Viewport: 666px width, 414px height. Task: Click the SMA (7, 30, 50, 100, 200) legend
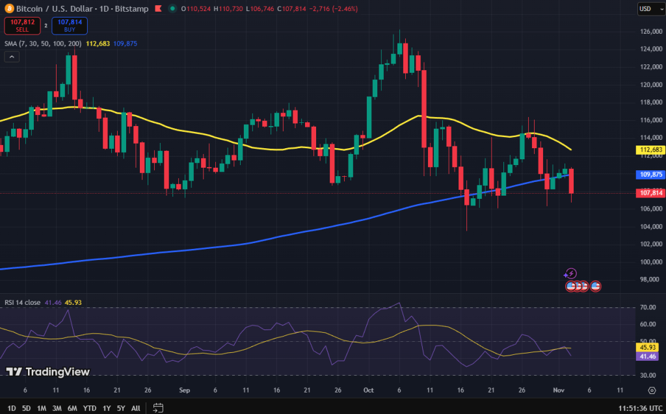click(43, 44)
